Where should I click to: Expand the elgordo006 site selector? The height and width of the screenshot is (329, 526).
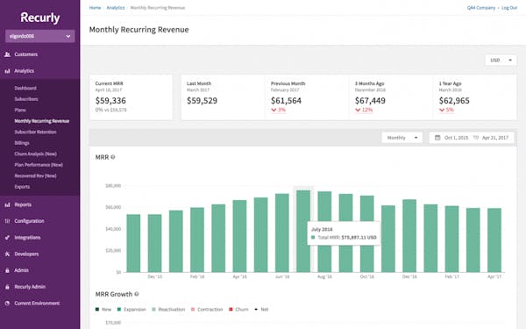(x=40, y=36)
